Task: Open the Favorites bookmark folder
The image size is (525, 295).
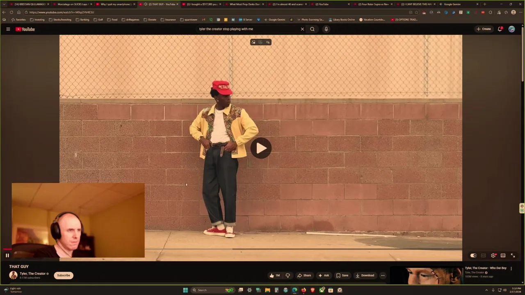Action: (18, 20)
